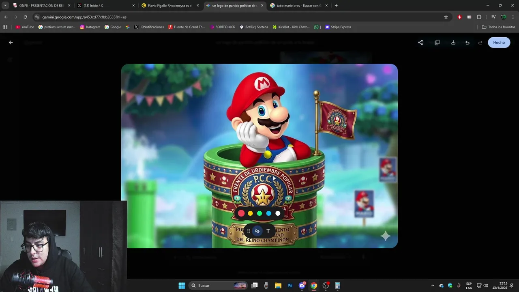Open the Chrome three-dot menu
519x292 pixels.
click(513, 17)
